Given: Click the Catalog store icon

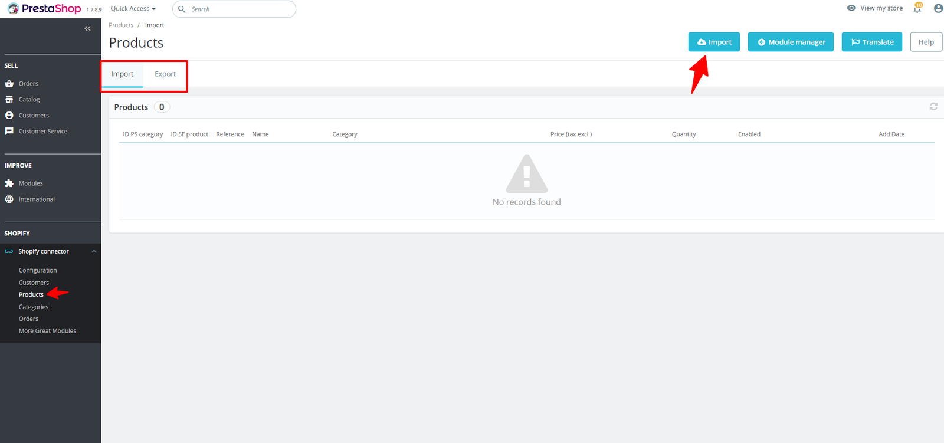Looking at the screenshot, I should click(x=9, y=100).
